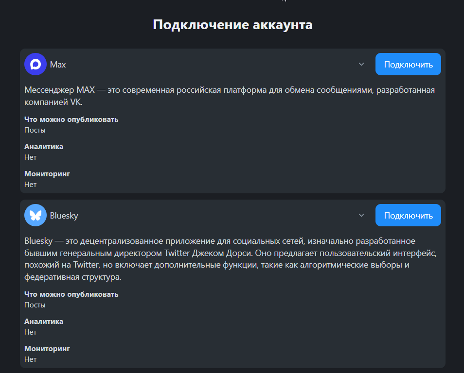Click the Max platform name label
Viewport: 464px width, 373px height.
(58, 65)
